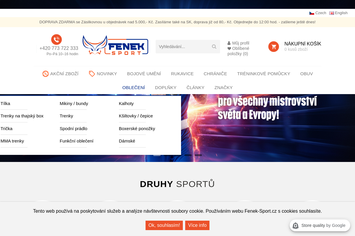The height and width of the screenshot is (236, 355).
Task: Open the shopping cart icon
Action: click(x=274, y=47)
